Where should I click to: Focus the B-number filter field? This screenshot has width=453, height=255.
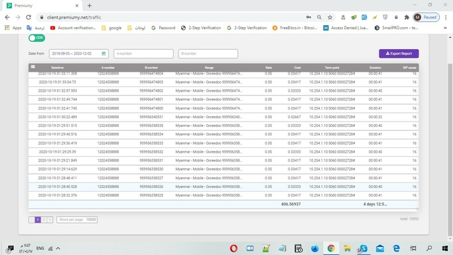tap(208, 54)
